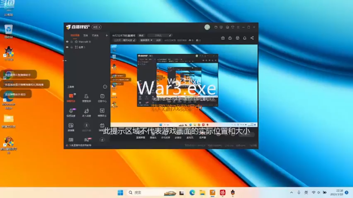Viewport: 353px width, 198px height.
Task: Open the yellow folder on the desktop
Action: (x=8, y=121)
